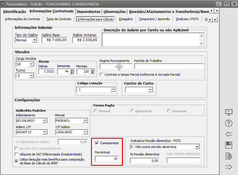Open lookup button beside Carga Horária field
The height and width of the screenshot is (175, 238).
tap(31, 64)
